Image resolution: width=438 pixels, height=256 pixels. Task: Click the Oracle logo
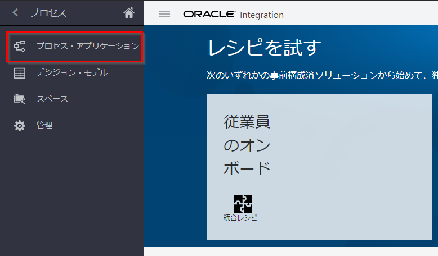click(209, 14)
